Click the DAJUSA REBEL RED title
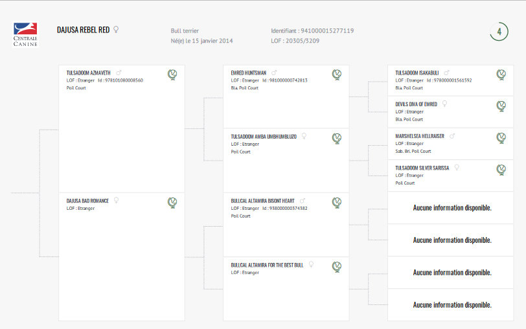The width and height of the screenshot is (526, 329). [83, 30]
